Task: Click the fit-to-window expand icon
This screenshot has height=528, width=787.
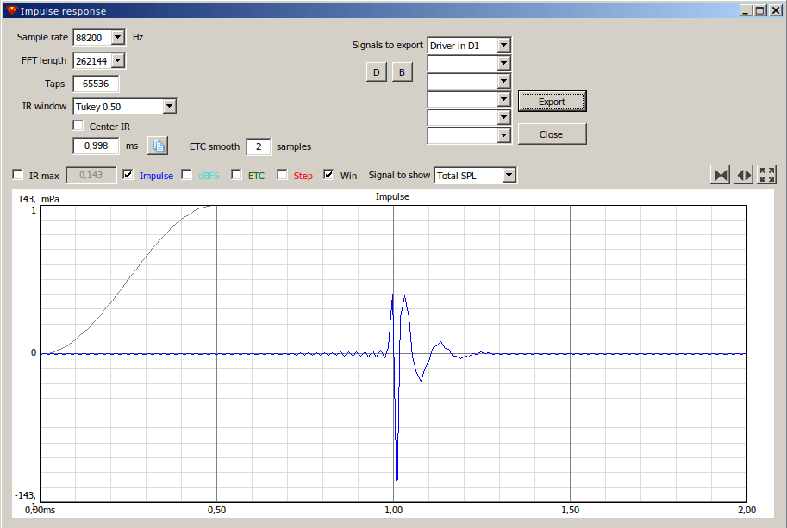Action: tap(767, 175)
